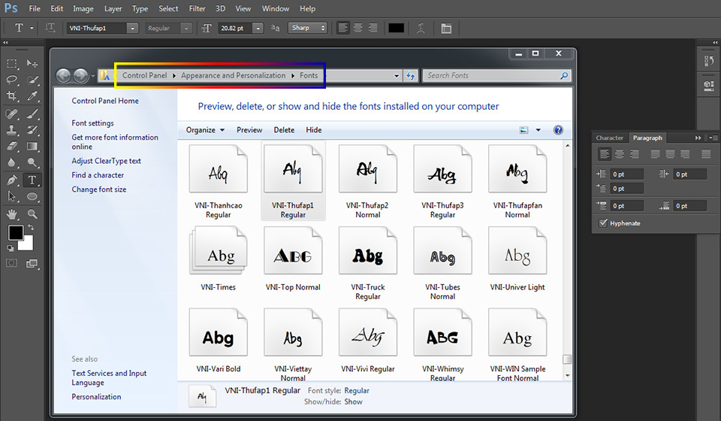Image resolution: width=721 pixels, height=421 pixels.
Task: Open the view options dropdown arrow
Action: [x=538, y=130]
